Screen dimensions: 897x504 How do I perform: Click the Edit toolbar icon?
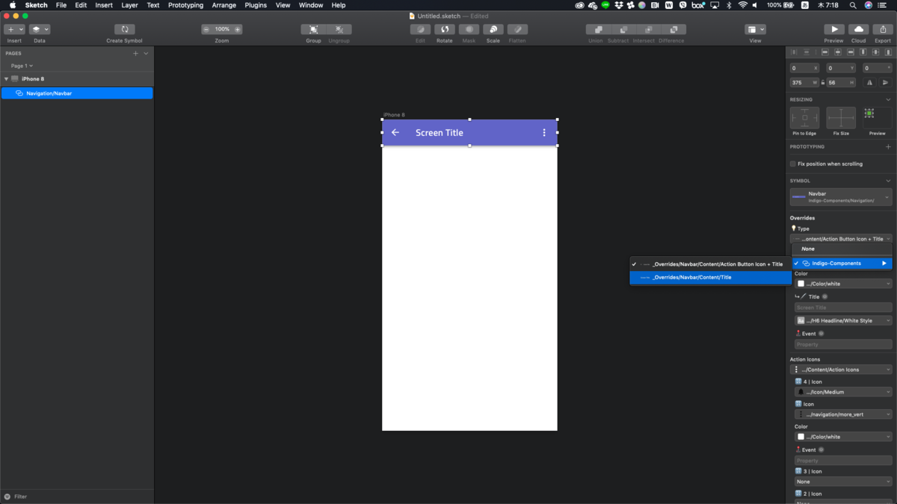(x=420, y=29)
